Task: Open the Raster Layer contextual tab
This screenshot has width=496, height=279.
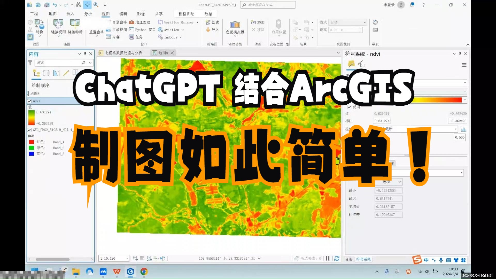Action: tap(187, 14)
